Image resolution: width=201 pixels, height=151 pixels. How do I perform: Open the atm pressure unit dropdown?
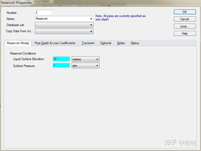86,65
